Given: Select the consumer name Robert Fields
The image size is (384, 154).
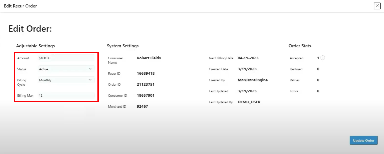Looking at the screenshot, I should coord(149,58).
